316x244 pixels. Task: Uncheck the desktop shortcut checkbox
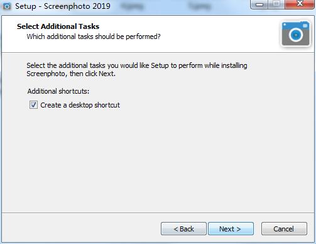pyautogui.click(x=33, y=105)
